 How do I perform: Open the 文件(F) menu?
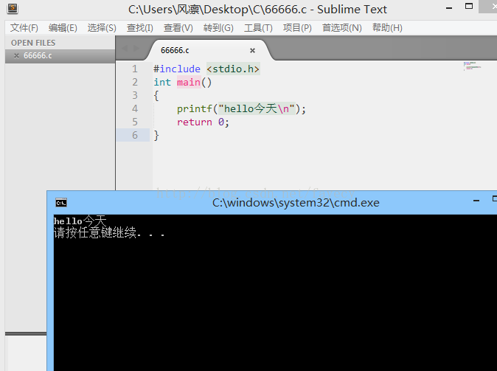[x=24, y=28]
